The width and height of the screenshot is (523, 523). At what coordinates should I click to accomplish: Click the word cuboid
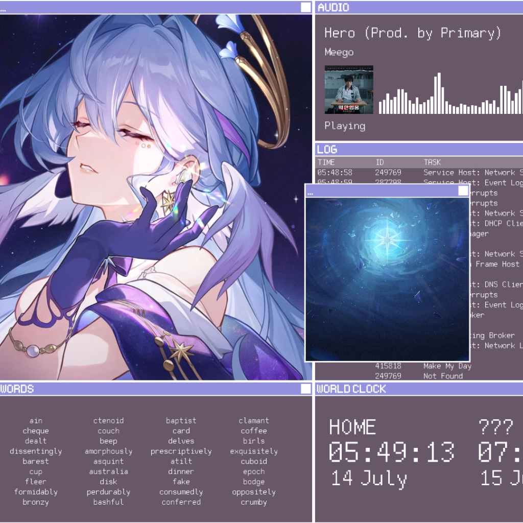click(x=254, y=462)
